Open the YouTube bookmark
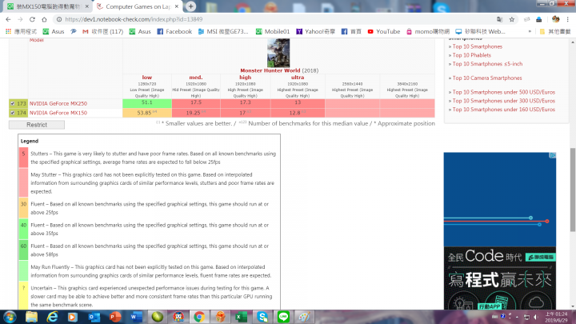Image resolution: width=576 pixels, height=324 pixels. point(384,31)
